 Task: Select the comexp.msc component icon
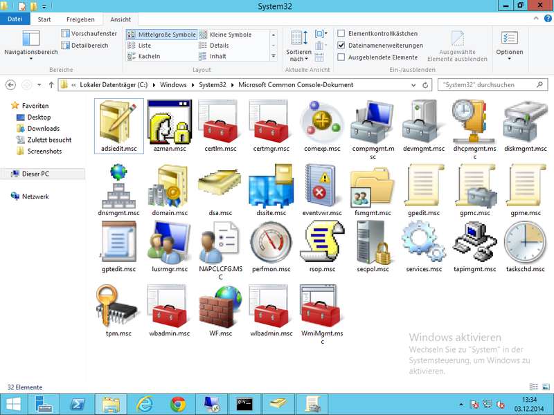(322, 122)
